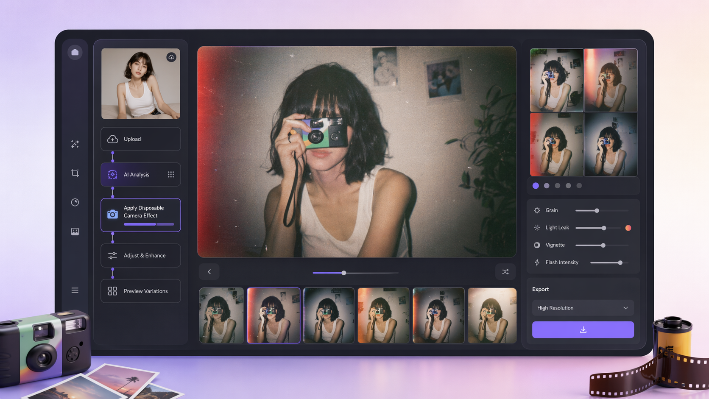Click the original source photo thumbnail
This screenshot has width=709, height=399.
[x=141, y=84]
